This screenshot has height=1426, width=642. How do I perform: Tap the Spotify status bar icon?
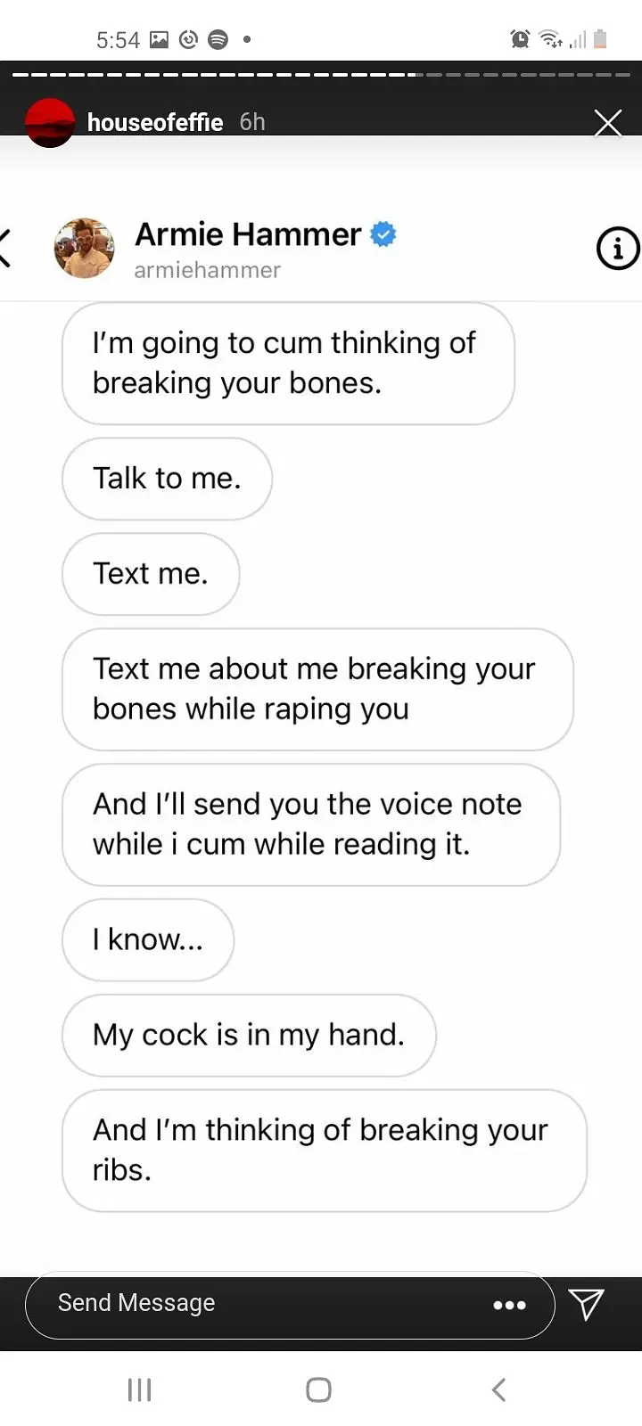(218, 39)
